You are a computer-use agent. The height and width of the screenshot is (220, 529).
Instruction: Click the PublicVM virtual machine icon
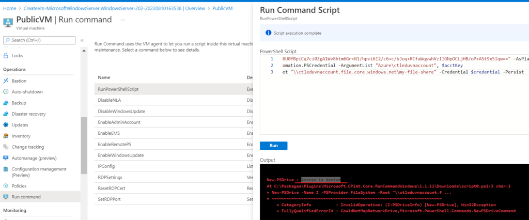8,22
